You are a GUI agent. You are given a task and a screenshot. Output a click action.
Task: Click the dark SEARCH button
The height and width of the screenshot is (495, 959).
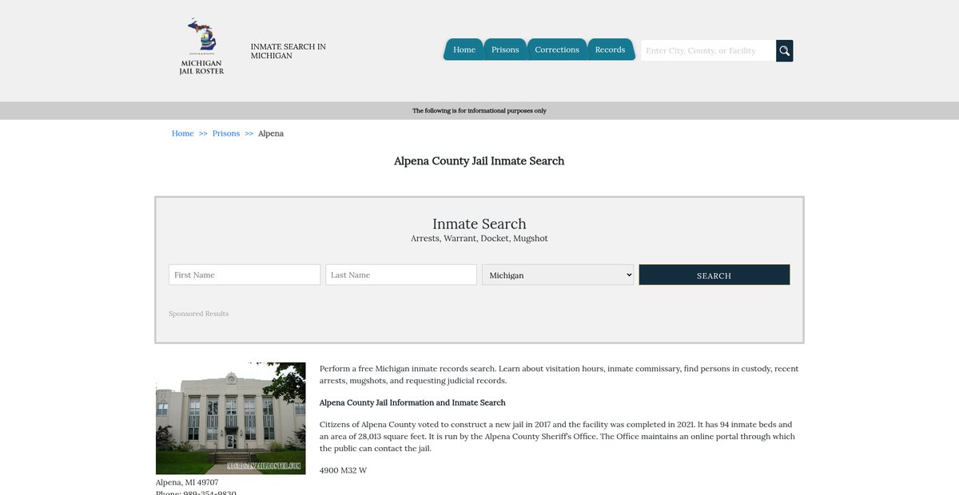714,275
